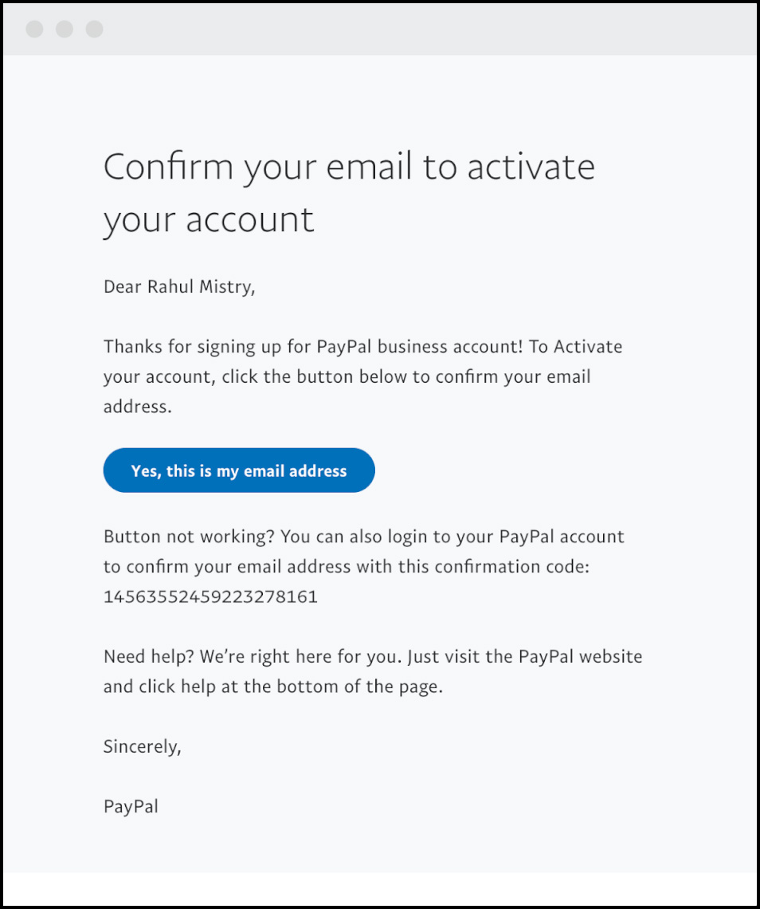Click the single word "address." line

point(137,407)
